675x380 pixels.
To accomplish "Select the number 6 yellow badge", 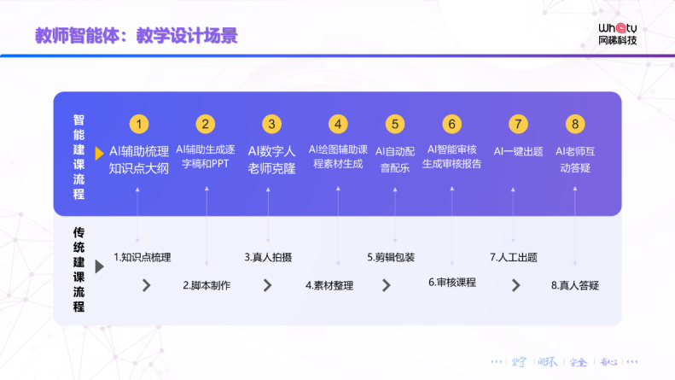I will pos(452,124).
